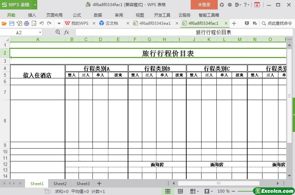Click the export to PDF icon
The width and height of the screenshot is (295, 195).
pos(19,23)
